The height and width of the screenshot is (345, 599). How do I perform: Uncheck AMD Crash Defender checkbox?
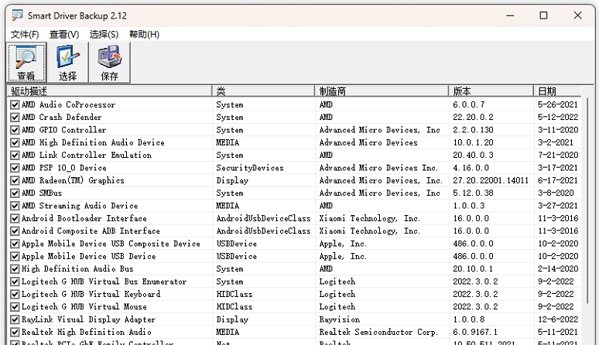click(15, 117)
